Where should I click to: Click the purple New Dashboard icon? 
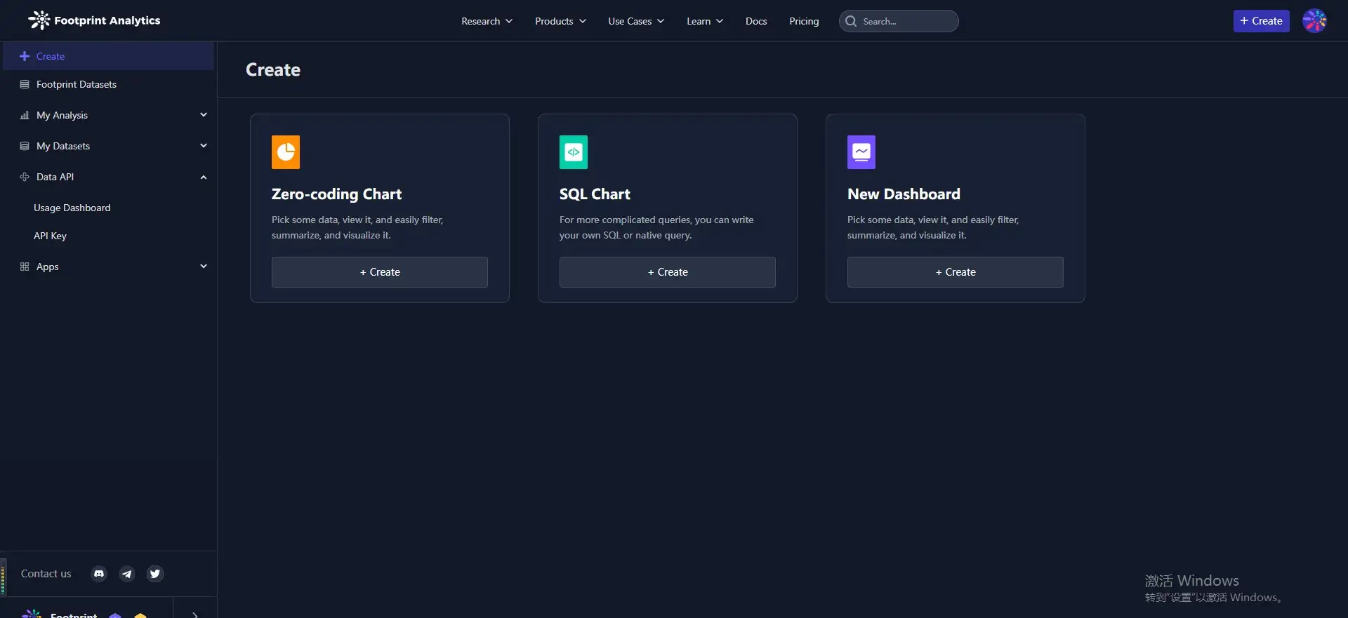861,152
